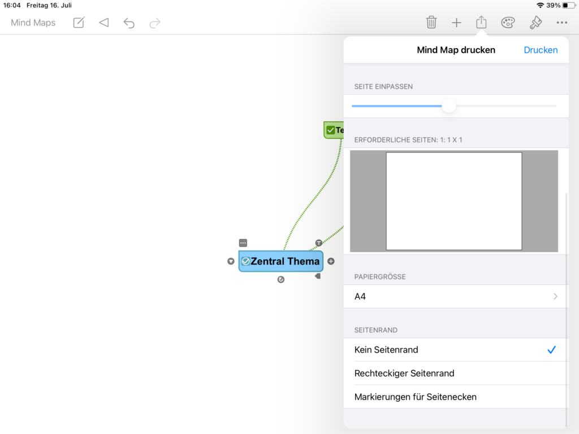Tap the trash can delete icon
Image resolution: width=579 pixels, height=434 pixels.
(x=431, y=23)
